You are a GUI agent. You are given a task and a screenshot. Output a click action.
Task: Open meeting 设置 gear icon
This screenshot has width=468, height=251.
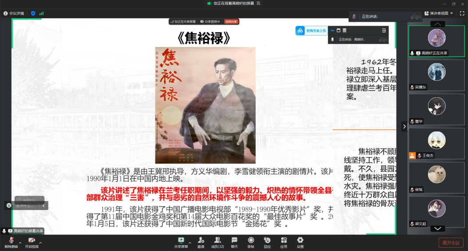(300, 240)
